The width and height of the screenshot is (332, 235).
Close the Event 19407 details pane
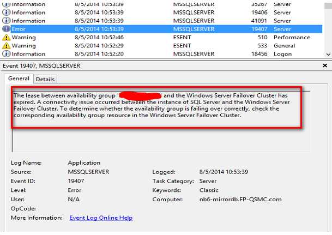(325, 65)
